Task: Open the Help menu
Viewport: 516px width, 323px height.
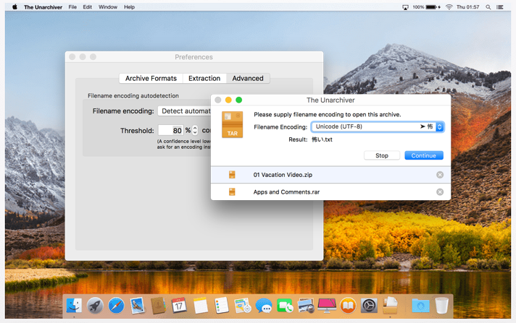Action: tap(129, 7)
